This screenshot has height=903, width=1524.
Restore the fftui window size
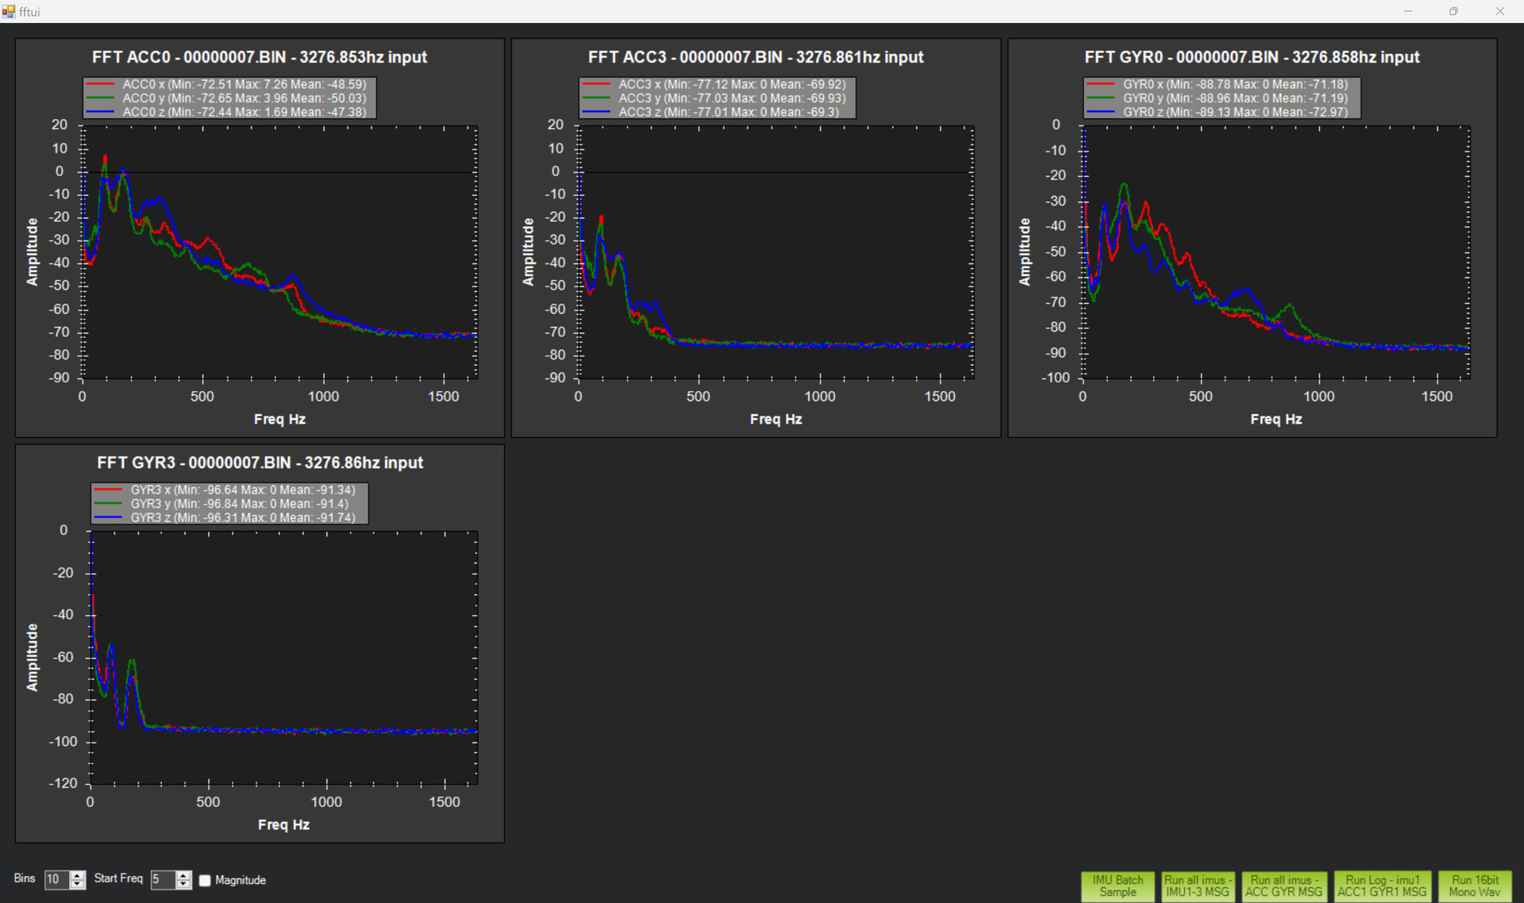pos(1453,11)
